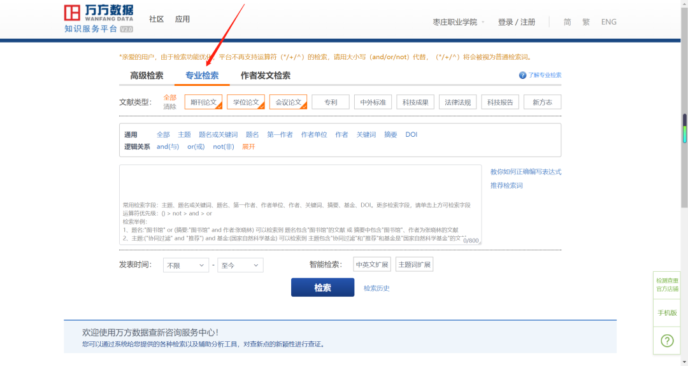Switch language to 简 simplified Chinese

[568, 22]
